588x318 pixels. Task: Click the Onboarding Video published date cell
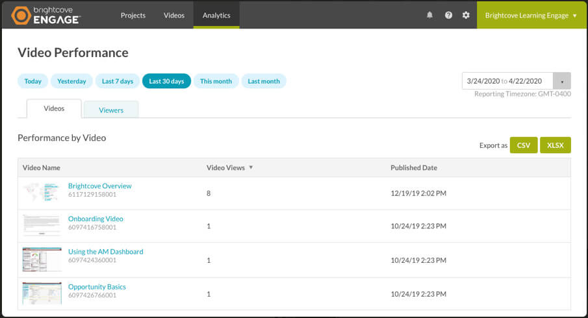418,226
